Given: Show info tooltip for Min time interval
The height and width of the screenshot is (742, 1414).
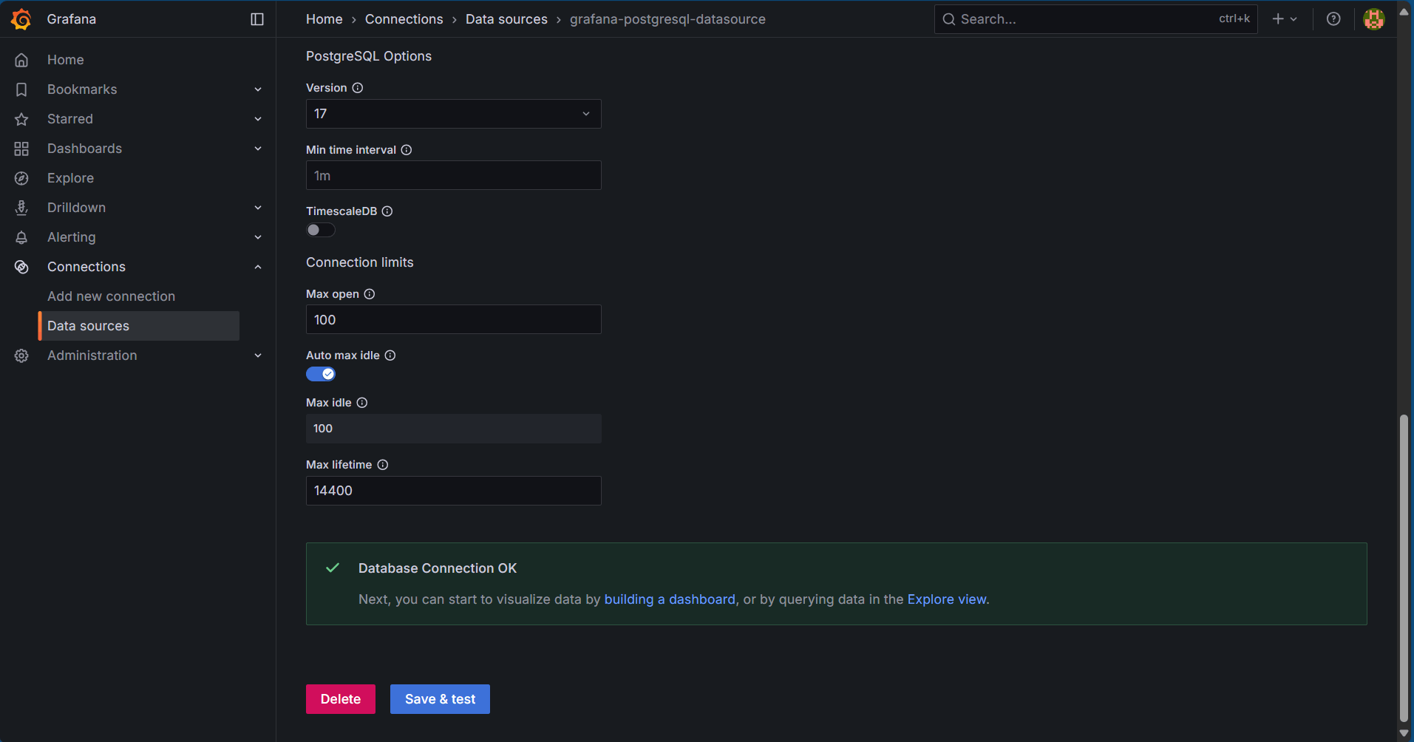Looking at the screenshot, I should click(407, 150).
